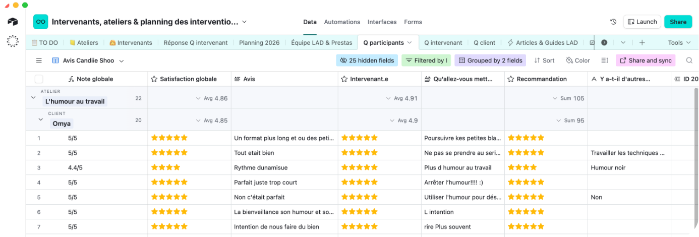Viewport: 699px width, 237px height.
Task: Open the Filtered by I filter
Action: [x=426, y=61]
